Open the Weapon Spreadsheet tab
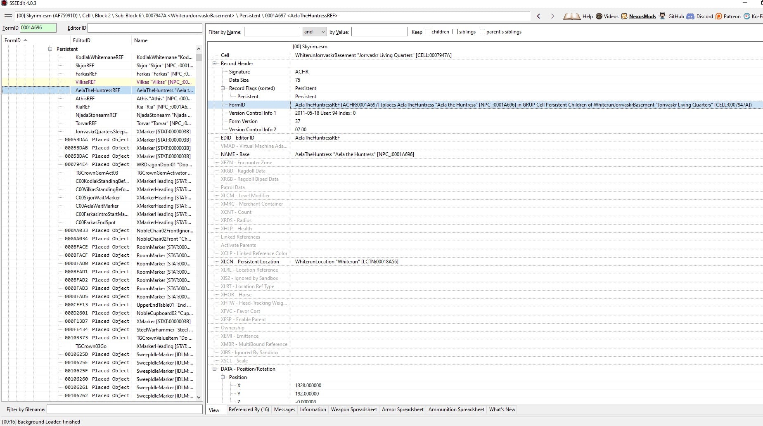This screenshot has width=763, height=426. pos(354,409)
